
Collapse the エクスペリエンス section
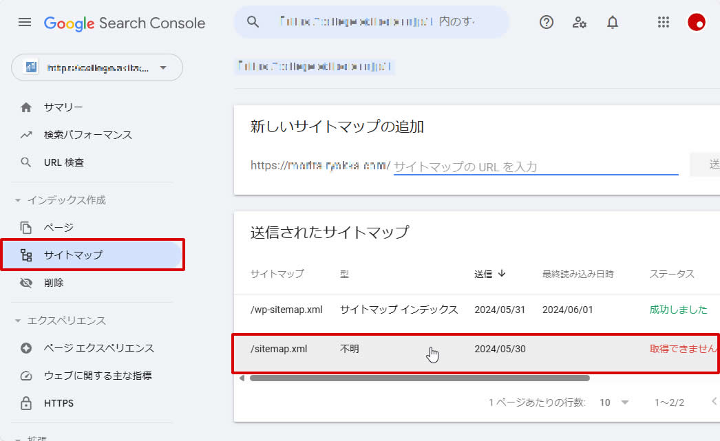18,321
